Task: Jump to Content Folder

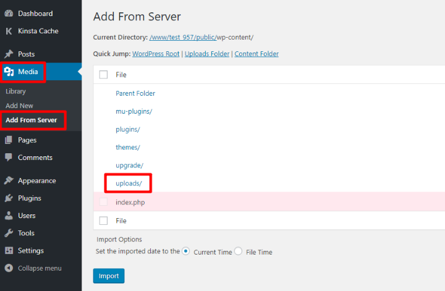Action: [256, 54]
